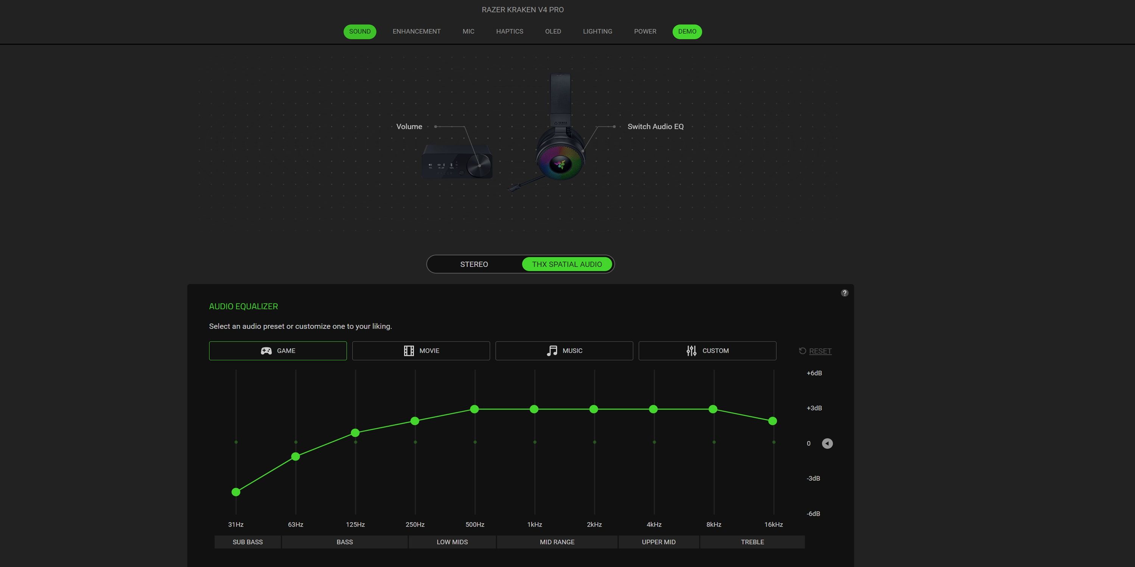Click the 500Hz slider handle
The width and height of the screenshot is (1135, 567).
474,409
